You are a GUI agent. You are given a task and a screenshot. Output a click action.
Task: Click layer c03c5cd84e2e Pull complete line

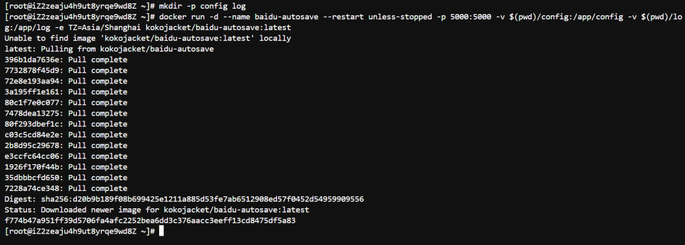(66, 135)
